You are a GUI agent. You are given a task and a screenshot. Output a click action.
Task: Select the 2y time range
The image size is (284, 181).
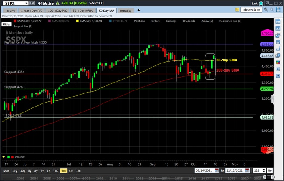click(x=42, y=171)
